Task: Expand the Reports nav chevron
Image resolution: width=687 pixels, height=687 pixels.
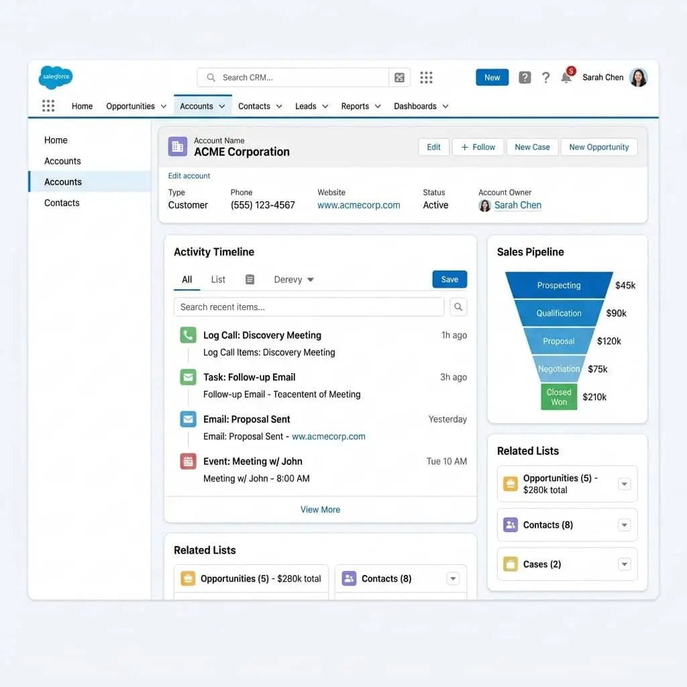Action: click(378, 107)
